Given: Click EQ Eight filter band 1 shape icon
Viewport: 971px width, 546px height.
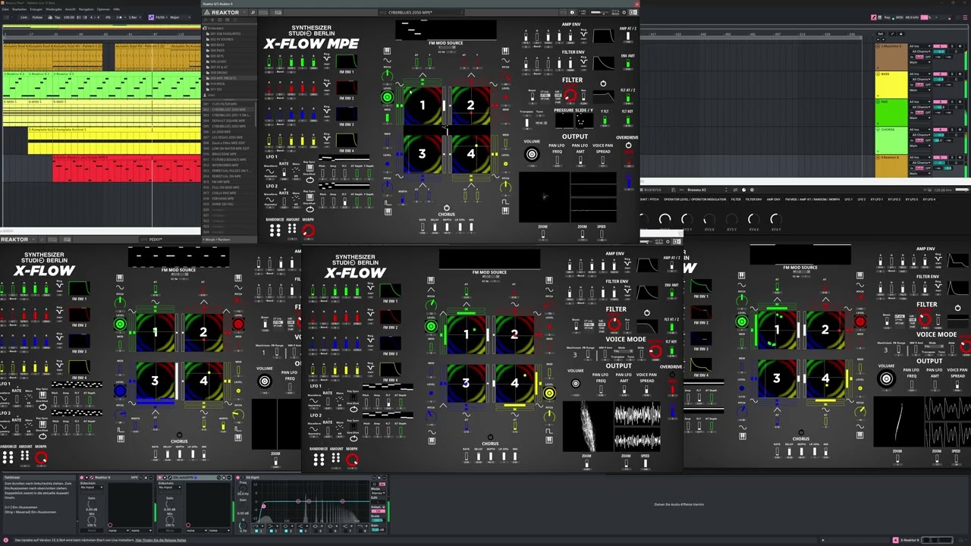Looking at the screenshot, I should pos(258,526).
